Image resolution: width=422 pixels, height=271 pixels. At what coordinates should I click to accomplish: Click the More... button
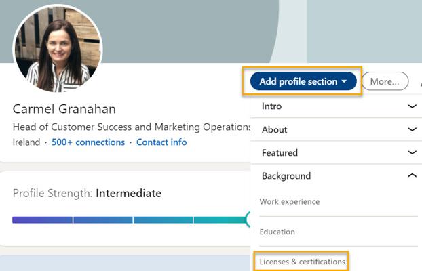[x=385, y=81]
